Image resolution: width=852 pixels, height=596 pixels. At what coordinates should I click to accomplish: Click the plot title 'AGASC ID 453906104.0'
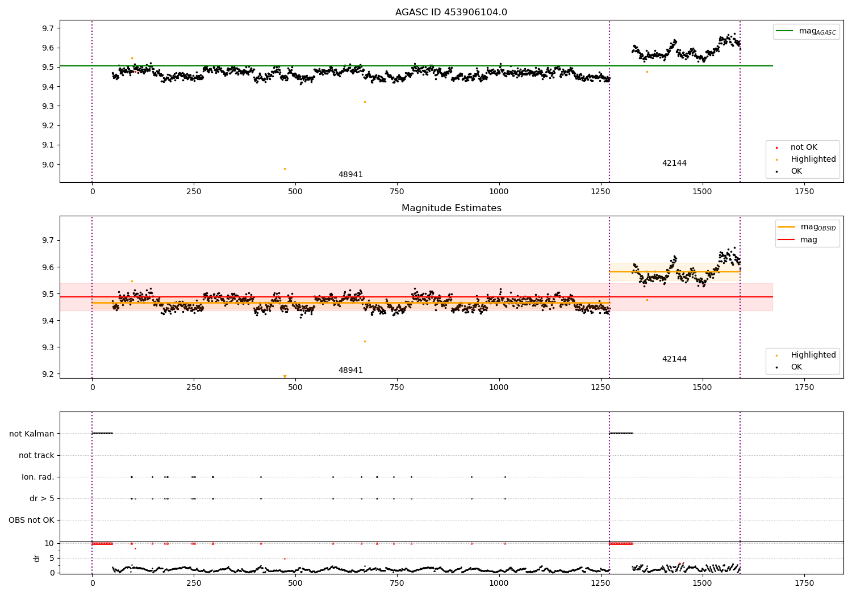[x=451, y=12]
